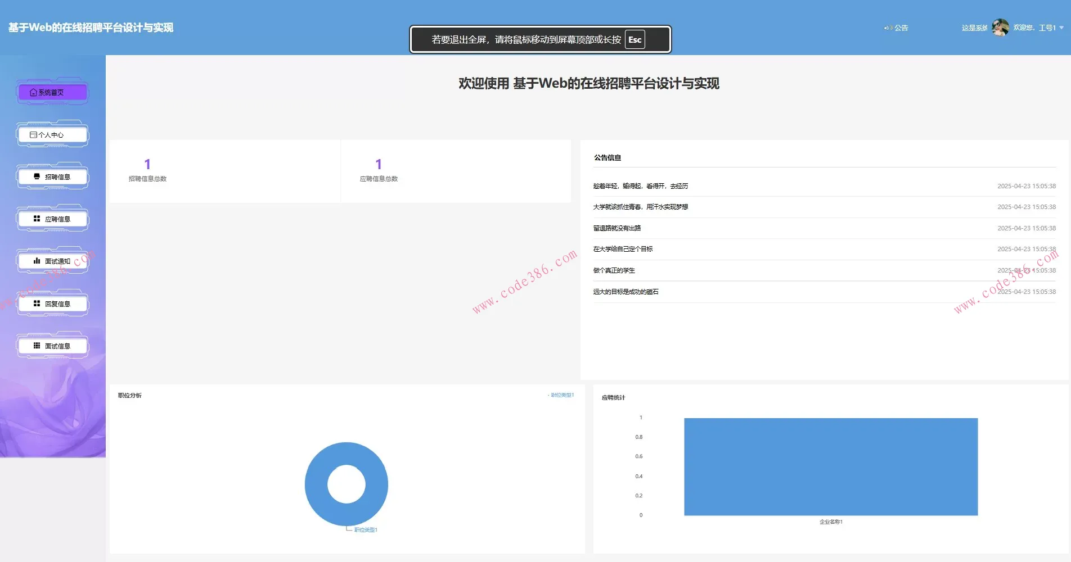Click the 企业名称1 x-axis label
Image resolution: width=1071 pixels, height=562 pixels.
[x=831, y=522]
